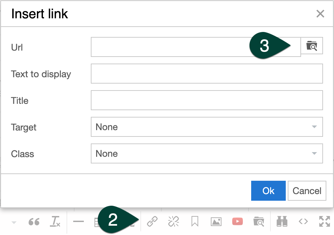View the source code editor

303,221
